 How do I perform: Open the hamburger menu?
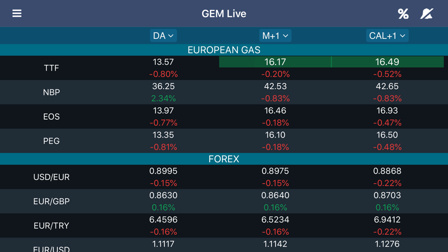17,13
